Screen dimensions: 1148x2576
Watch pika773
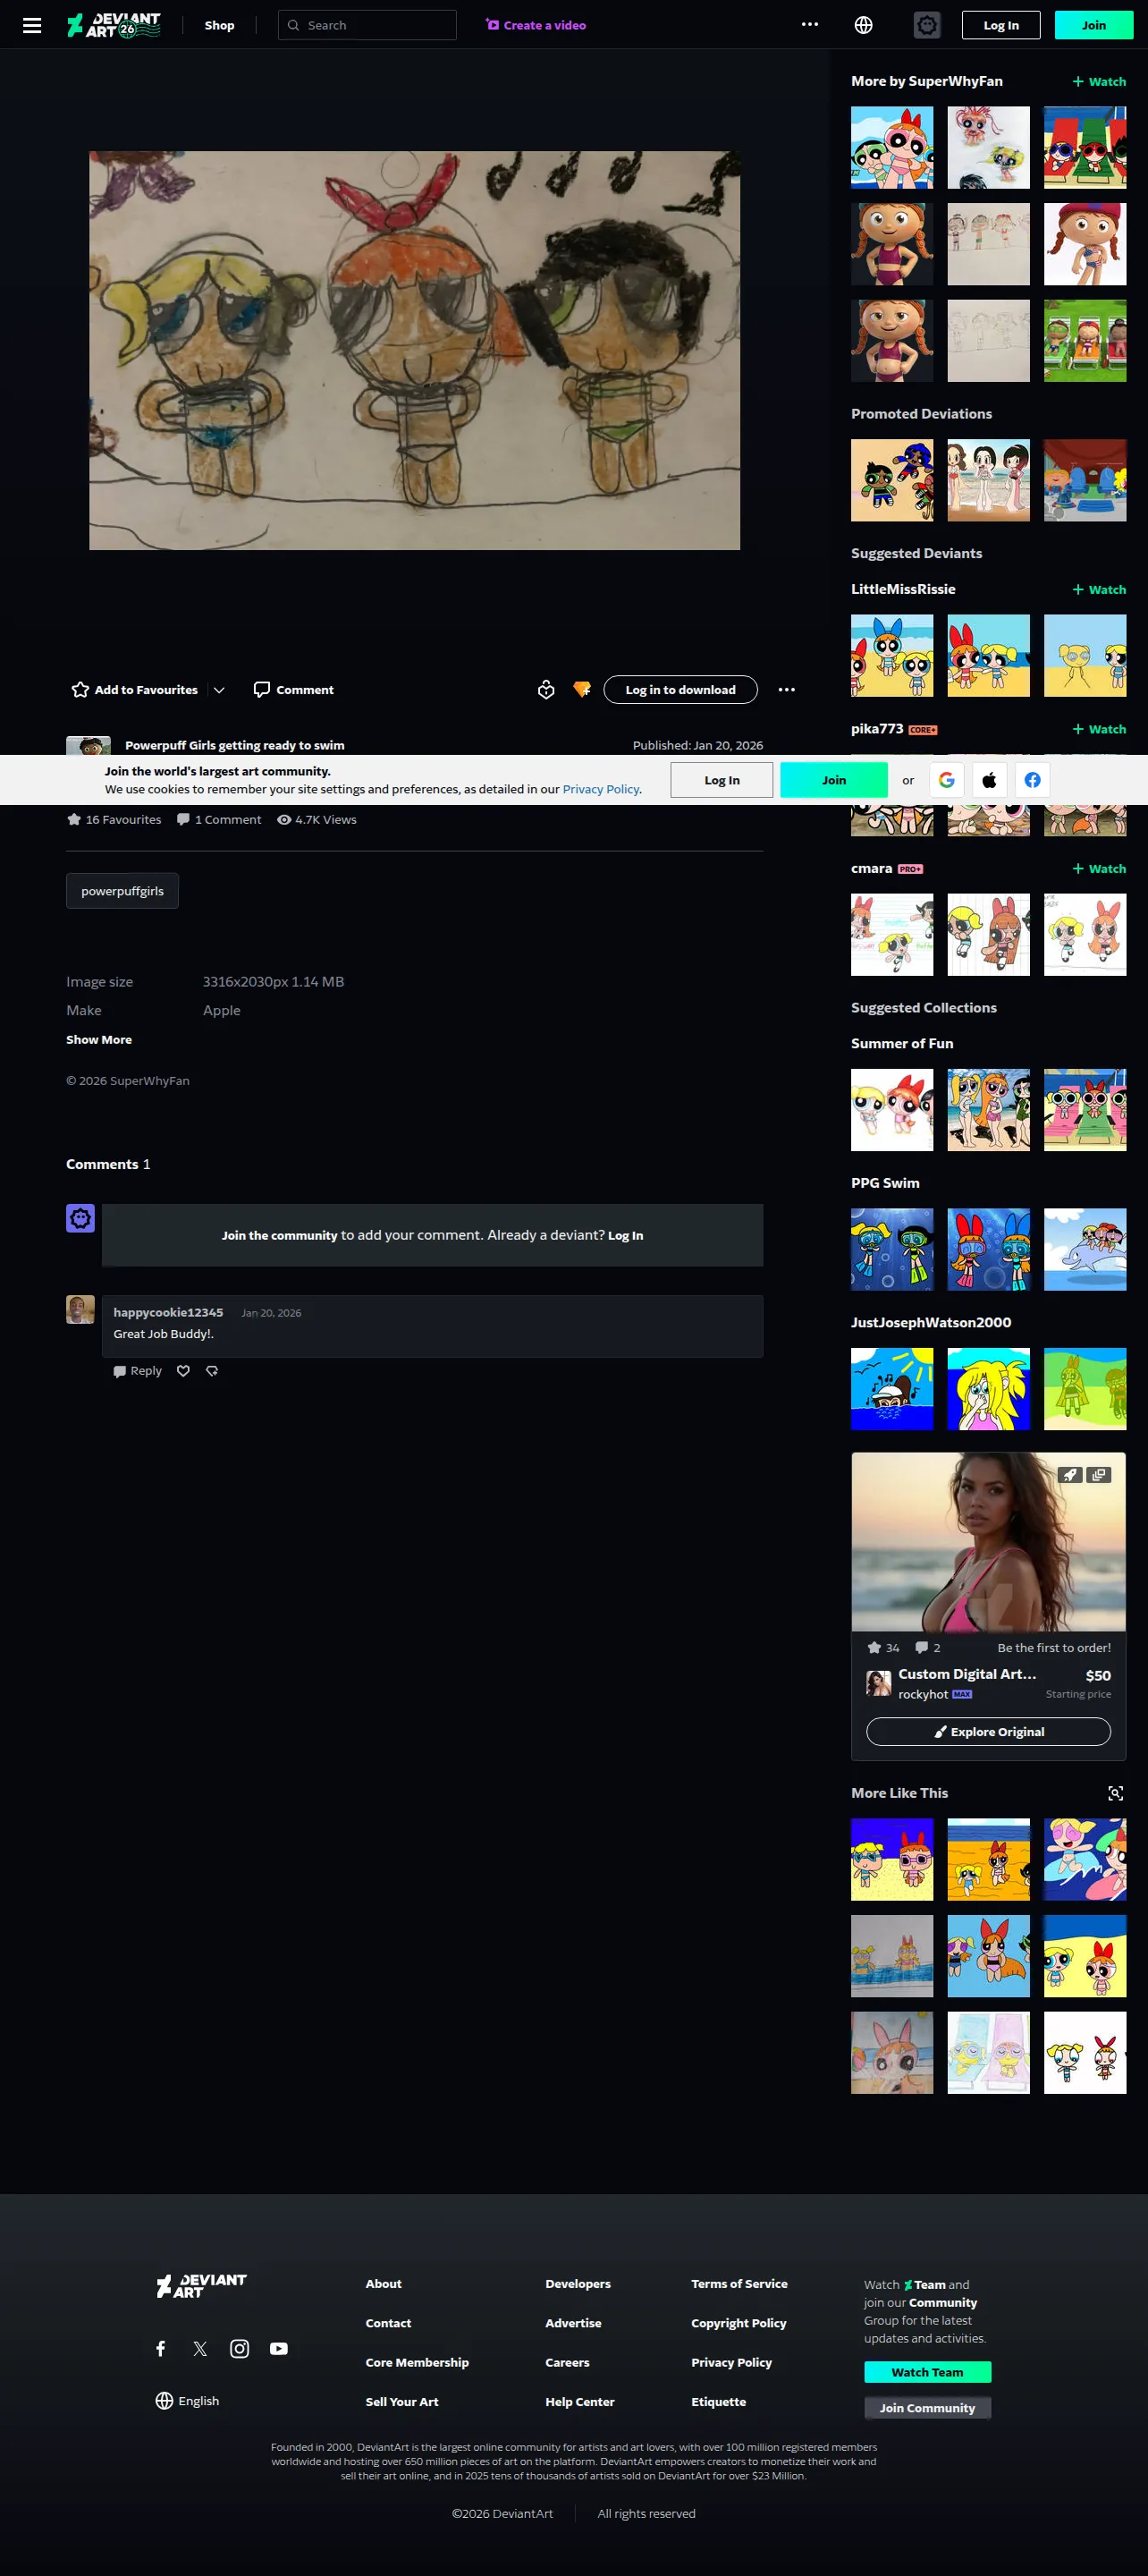(x=1099, y=729)
